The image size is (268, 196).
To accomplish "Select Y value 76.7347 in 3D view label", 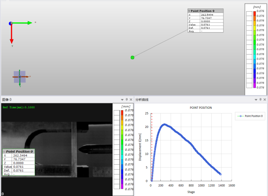I will (x=212, y=18).
